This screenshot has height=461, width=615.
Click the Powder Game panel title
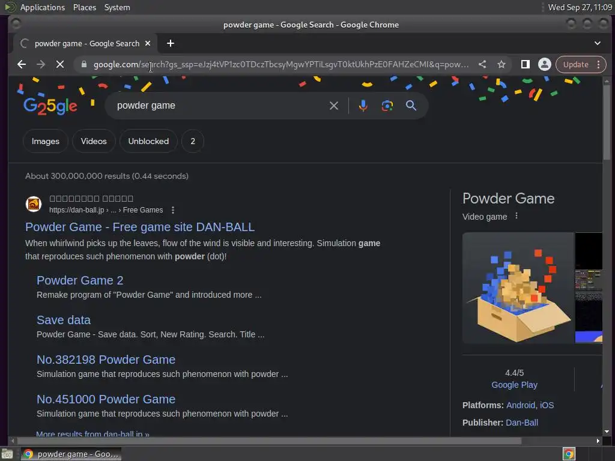[x=508, y=198]
